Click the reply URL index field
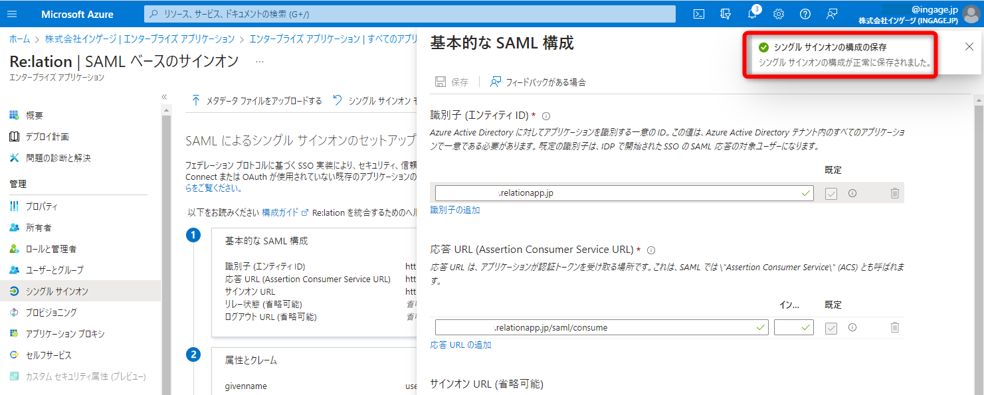The width and height of the screenshot is (984, 395). coord(794,327)
